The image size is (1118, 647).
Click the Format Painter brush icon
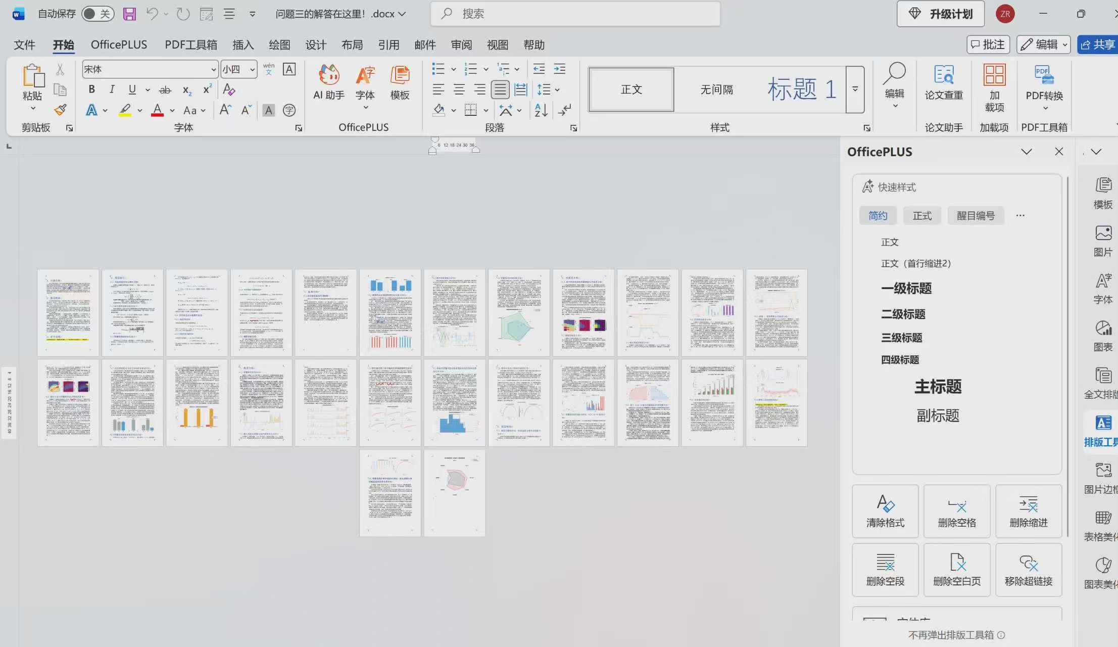61,110
